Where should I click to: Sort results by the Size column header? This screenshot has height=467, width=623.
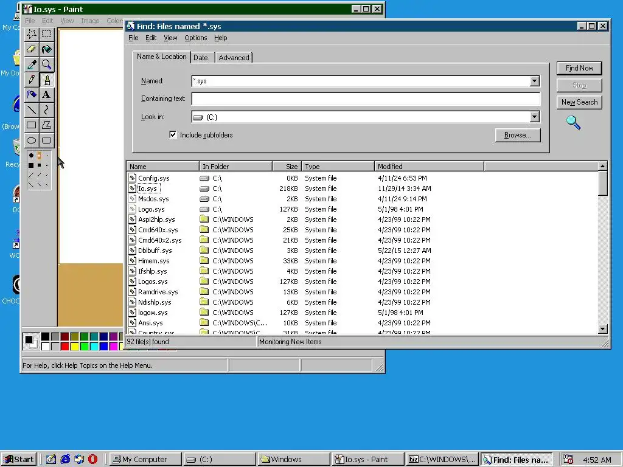tap(287, 167)
